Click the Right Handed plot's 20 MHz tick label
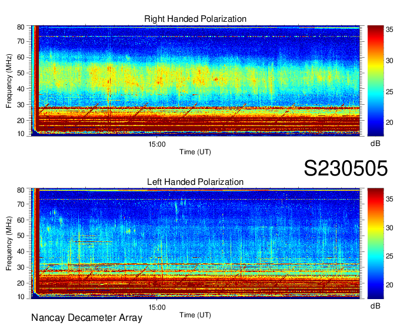400x325 pixels. 21,121
